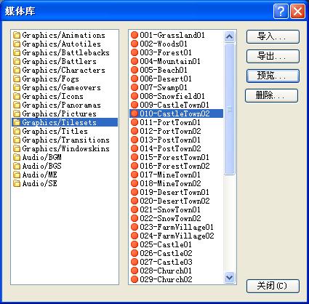Screen dimensions: 309x304
Task: Click the 删除... delete button
Action: (271, 95)
